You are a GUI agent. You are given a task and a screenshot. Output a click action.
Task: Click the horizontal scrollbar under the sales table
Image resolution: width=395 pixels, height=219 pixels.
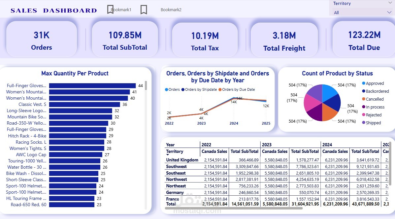point(234,208)
